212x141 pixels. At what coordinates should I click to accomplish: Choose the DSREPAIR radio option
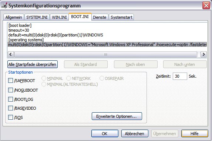tap(102, 78)
